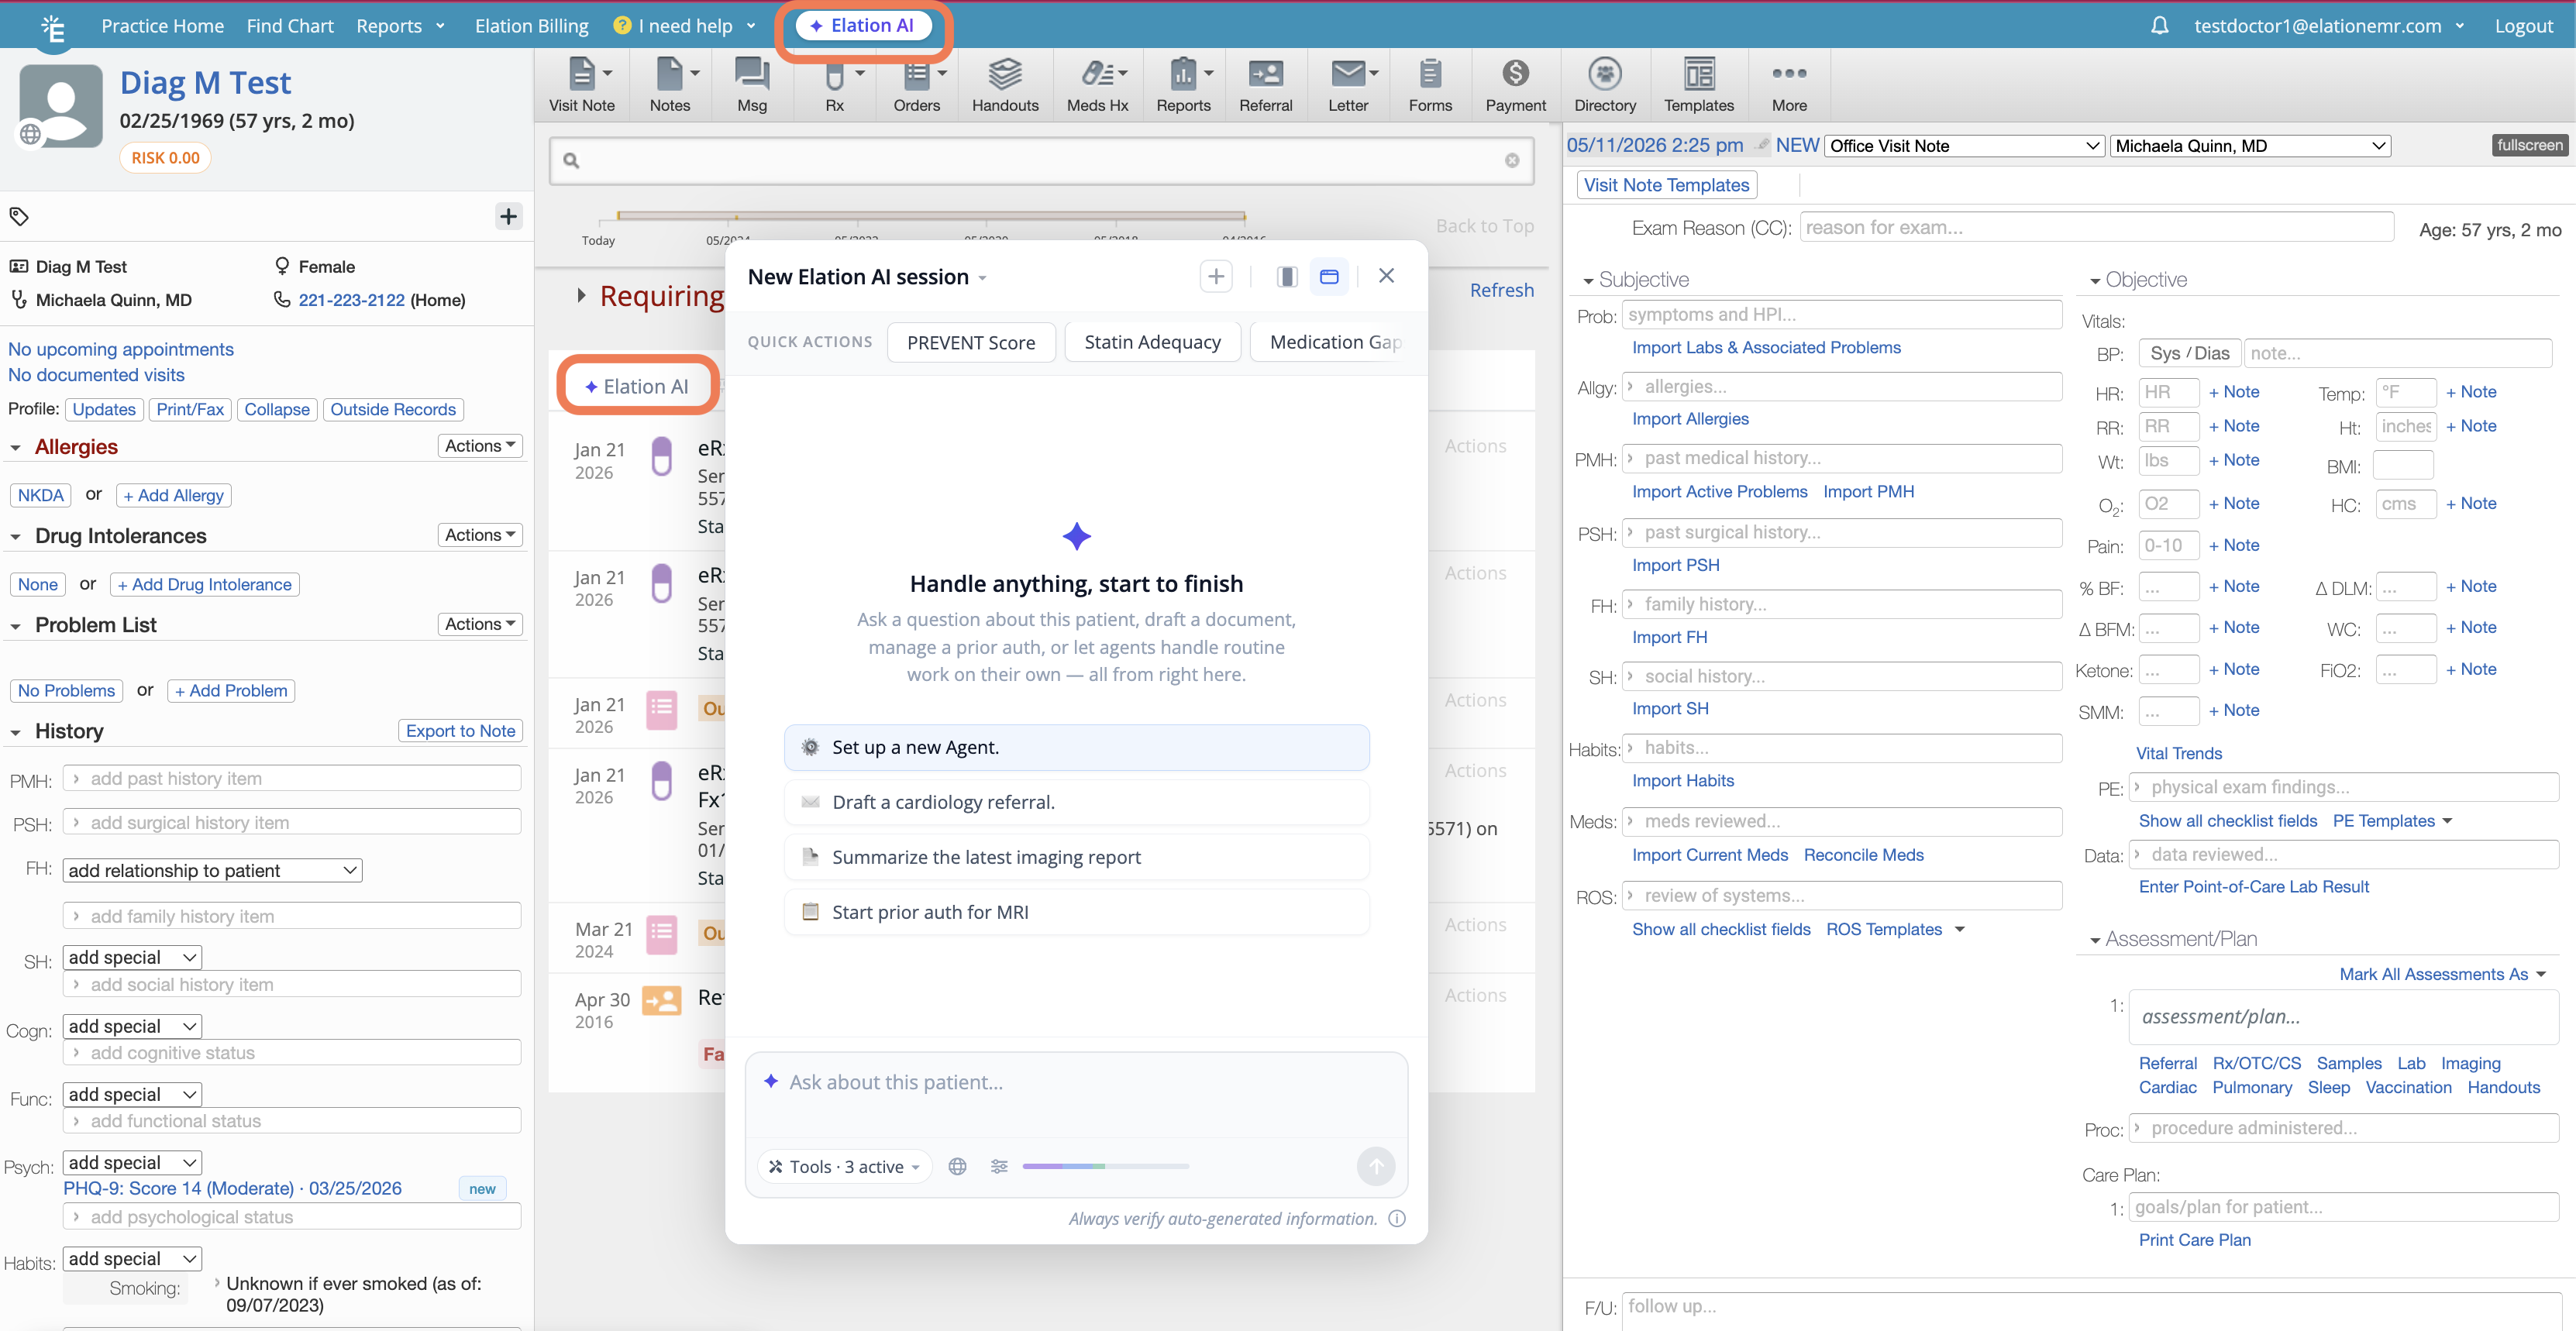The height and width of the screenshot is (1331, 2576).
Task: Open the Tools 3 active dropdown
Action: [x=845, y=1167]
